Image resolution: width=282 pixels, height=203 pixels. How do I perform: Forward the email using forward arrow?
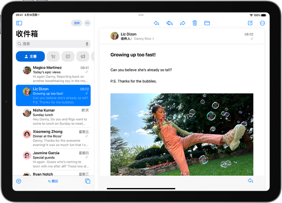(x=182, y=23)
